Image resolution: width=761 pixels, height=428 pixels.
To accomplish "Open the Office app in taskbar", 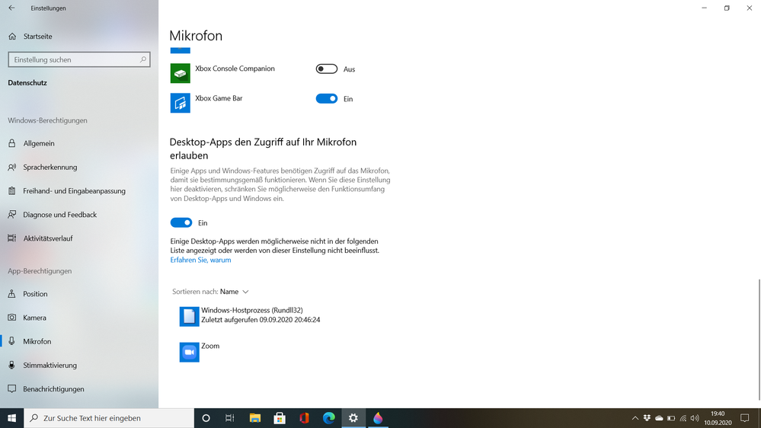I will click(304, 418).
